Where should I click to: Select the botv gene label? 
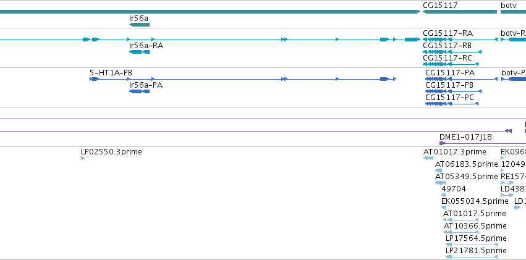[509, 6]
